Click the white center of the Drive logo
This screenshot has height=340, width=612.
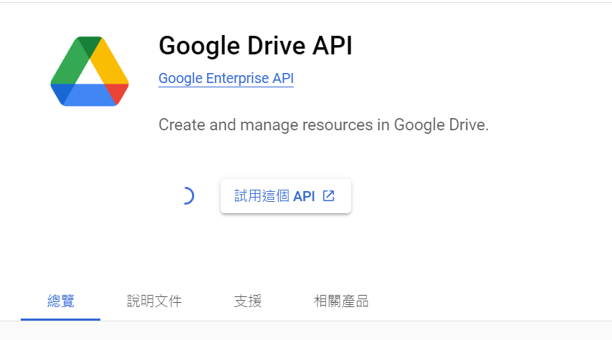coord(90,74)
